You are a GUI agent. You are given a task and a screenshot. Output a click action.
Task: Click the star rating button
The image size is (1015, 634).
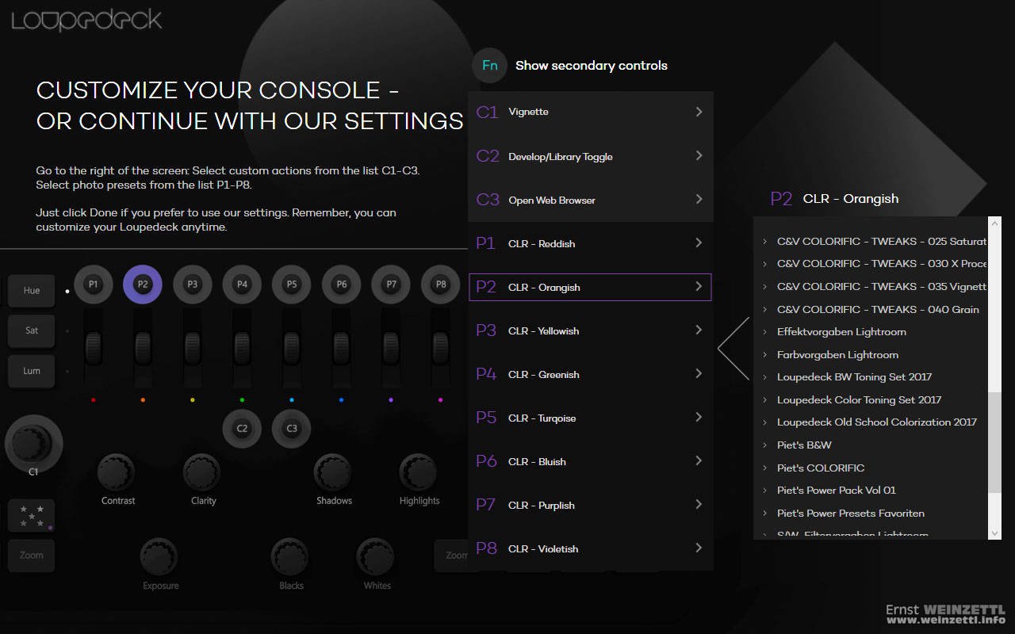(x=32, y=515)
